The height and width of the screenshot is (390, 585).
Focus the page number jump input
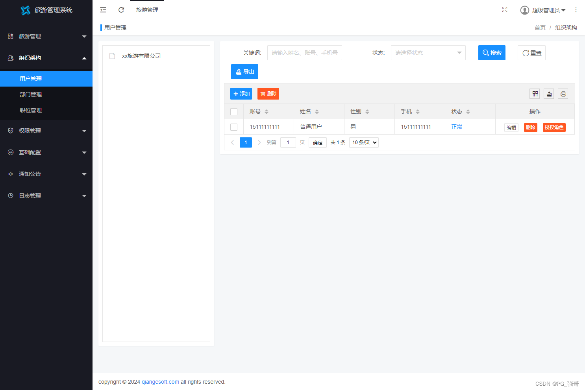click(x=288, y=142)
